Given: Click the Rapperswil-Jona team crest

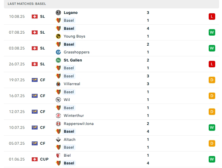Looking at the screenshot, I should coord(58,124).
